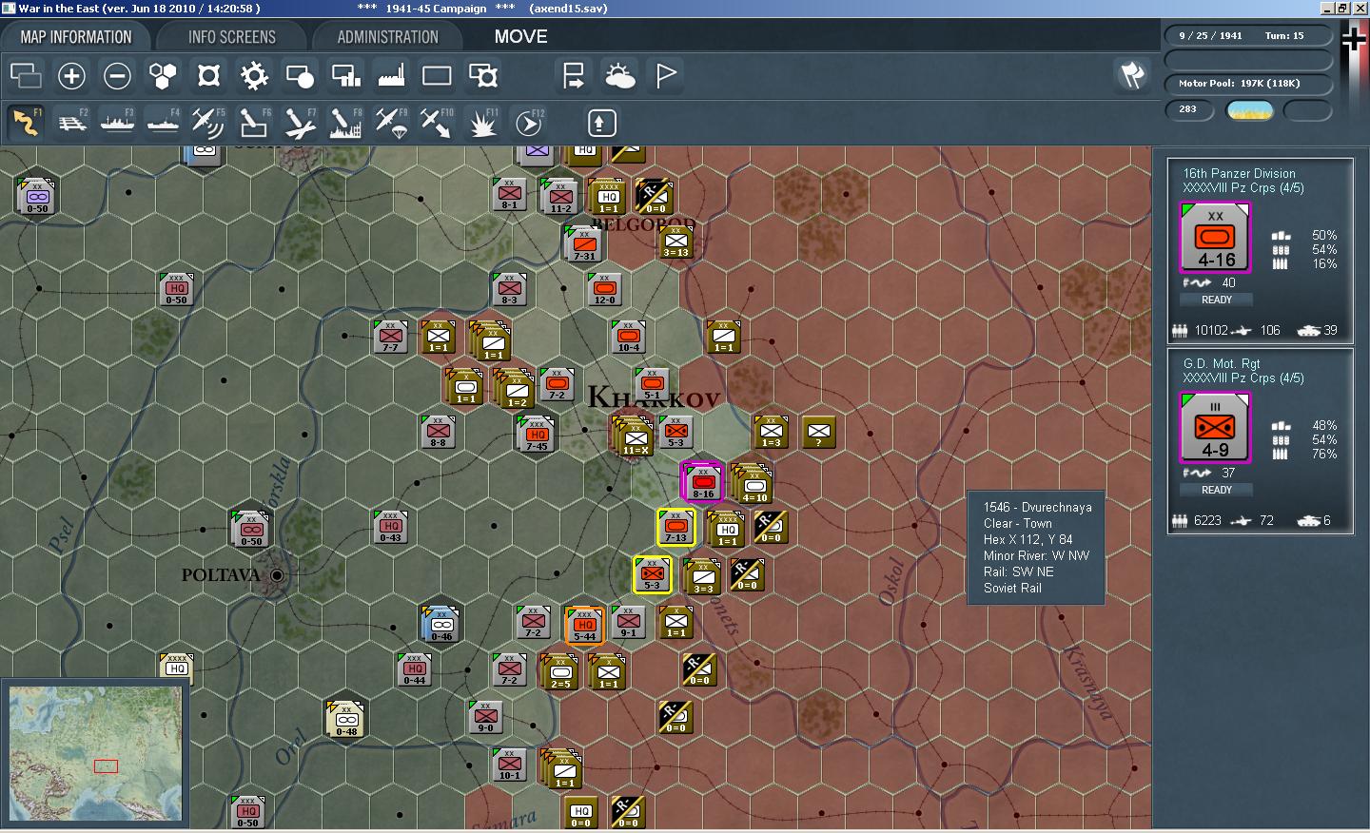Viewport: 1370px width, 833px height.
Task: Toggle the rectangle-with-circle overlay icon
Action: tap(300, 75)
